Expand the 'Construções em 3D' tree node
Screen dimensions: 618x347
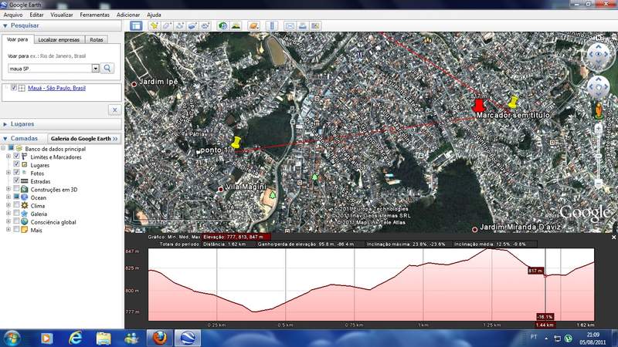click(x=8, y=189)
